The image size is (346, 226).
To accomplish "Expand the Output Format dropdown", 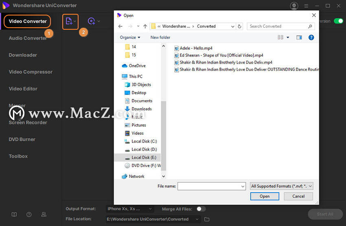I will coord(129,209).
